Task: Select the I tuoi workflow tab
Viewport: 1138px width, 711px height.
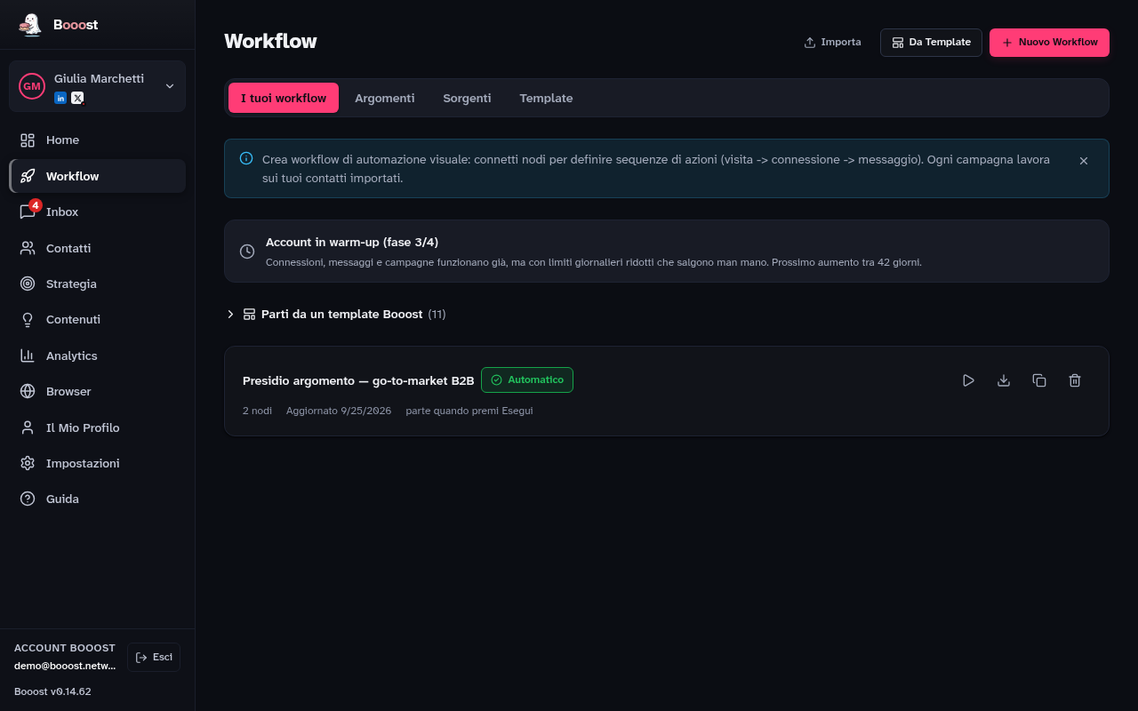Action: click(x=284, y=98)
